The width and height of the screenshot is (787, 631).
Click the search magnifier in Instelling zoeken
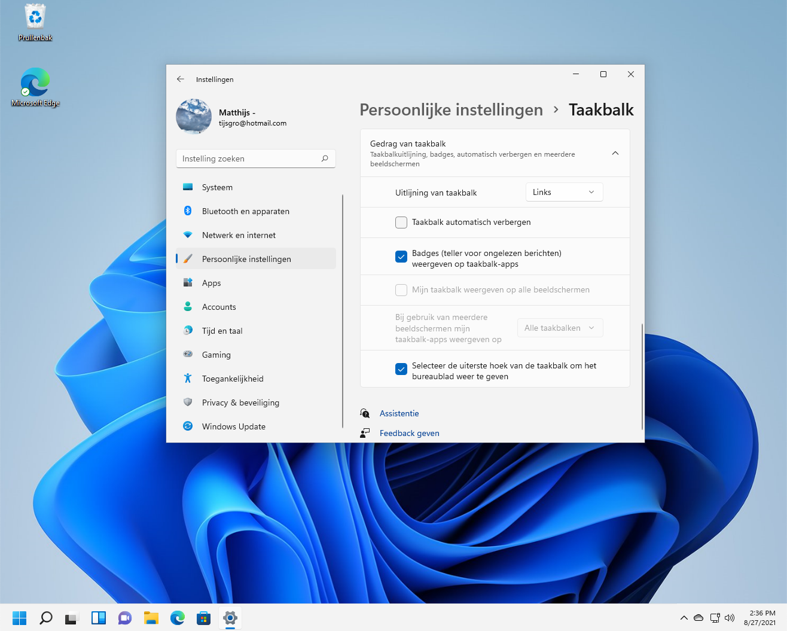[325, 158]
